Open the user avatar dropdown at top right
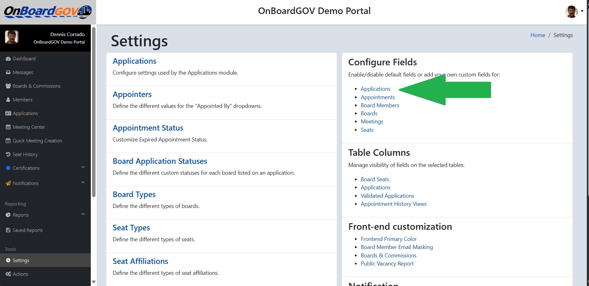 point(574,12)
